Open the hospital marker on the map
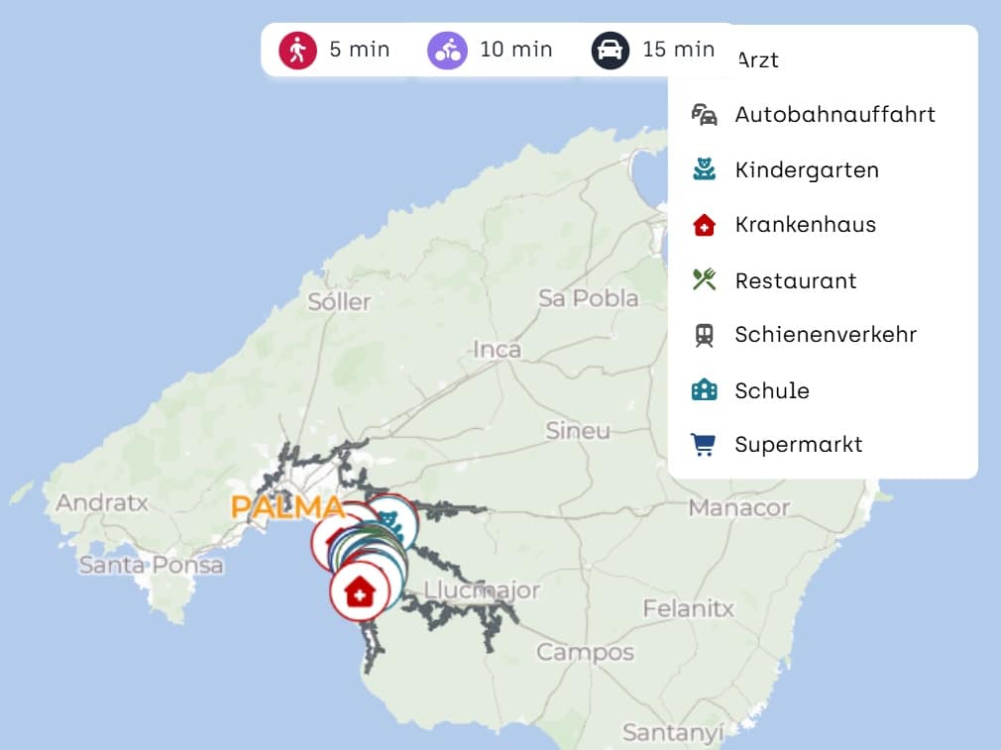The image size is (1001, 750). pyautogui.click(x=360, y=591)
